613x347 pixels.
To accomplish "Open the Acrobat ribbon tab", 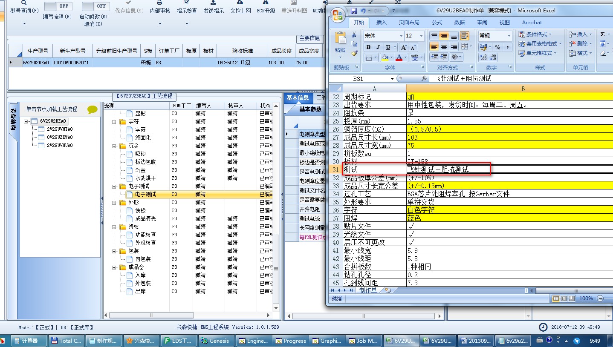I will pos(532,23).
